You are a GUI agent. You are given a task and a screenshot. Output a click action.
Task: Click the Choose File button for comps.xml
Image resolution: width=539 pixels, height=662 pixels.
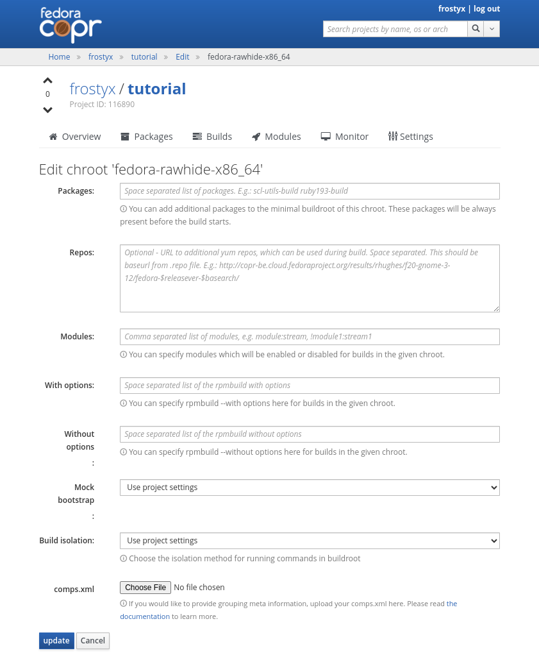pos(145,588)
